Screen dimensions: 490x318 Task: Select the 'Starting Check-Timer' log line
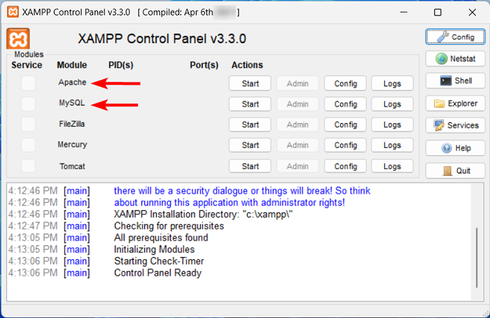coord(159,261)
